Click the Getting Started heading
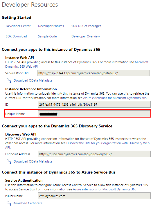 (x=17, y=17)
